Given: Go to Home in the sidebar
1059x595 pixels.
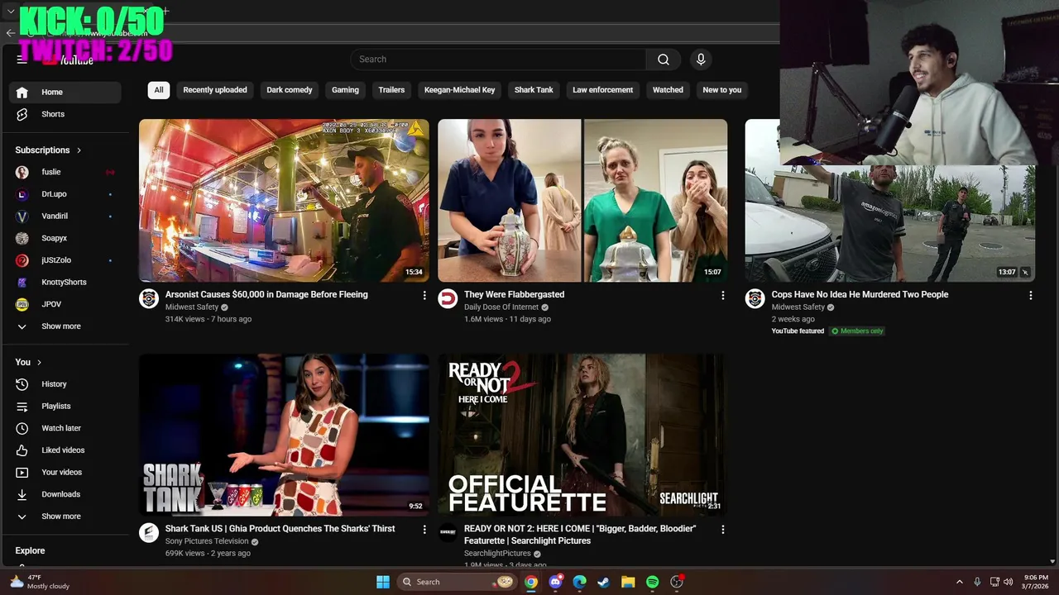Looking at the screenshot, I should pos(65,93).
